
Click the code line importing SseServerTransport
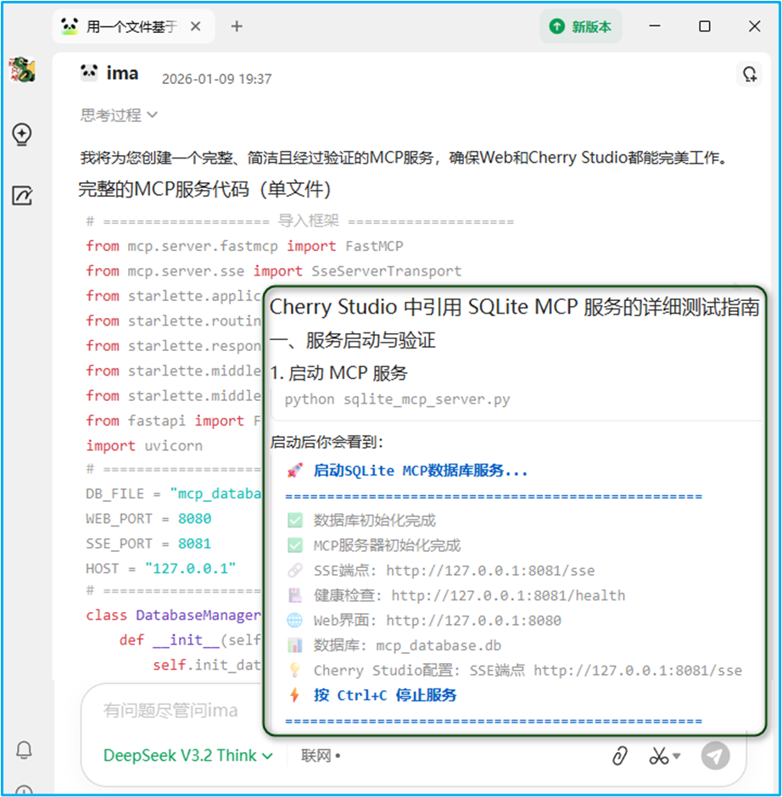(274, 271)
